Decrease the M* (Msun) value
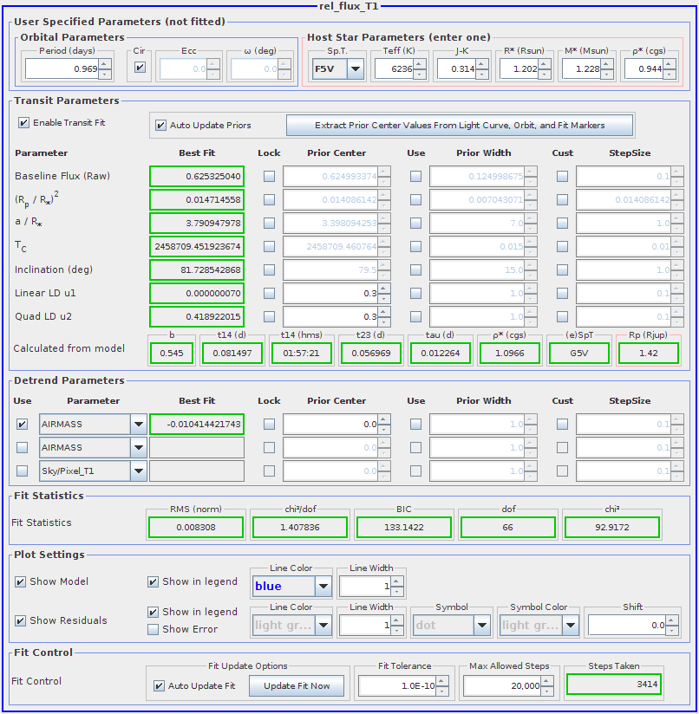Screen dimensions: 699x714 click(606, 74)
